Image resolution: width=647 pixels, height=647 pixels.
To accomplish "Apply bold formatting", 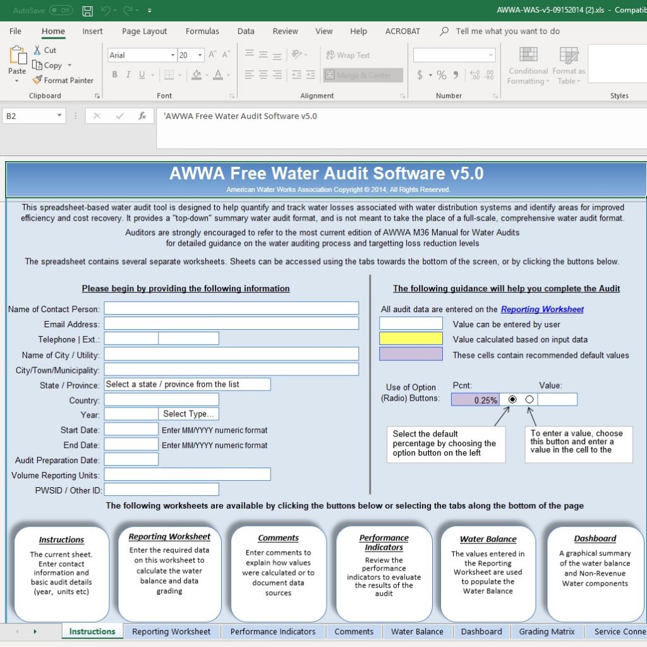I will coord(114,74).
